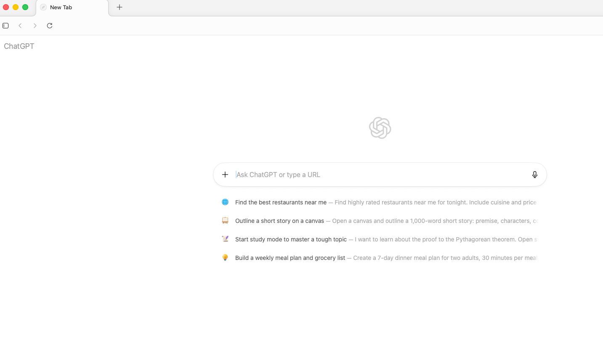Choose the Find the best restaurants near me suggestion
603x339 pixels.
(380, 202)
